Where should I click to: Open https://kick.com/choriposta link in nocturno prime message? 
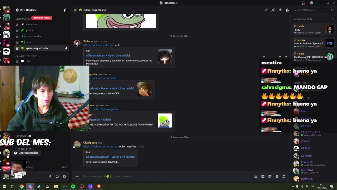coord(100,146)
